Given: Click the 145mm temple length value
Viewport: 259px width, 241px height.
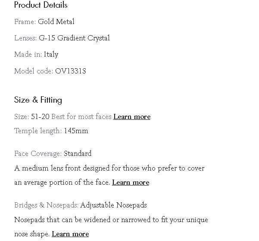Looking at the screenshot, I should (x=76, y=131).
